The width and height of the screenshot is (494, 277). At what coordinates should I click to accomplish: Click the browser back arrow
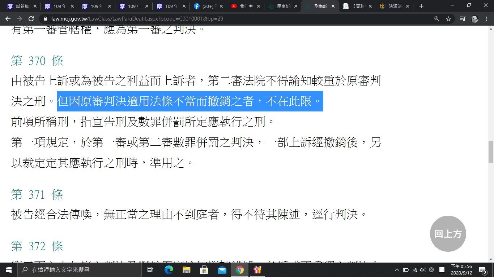[8, 19]
